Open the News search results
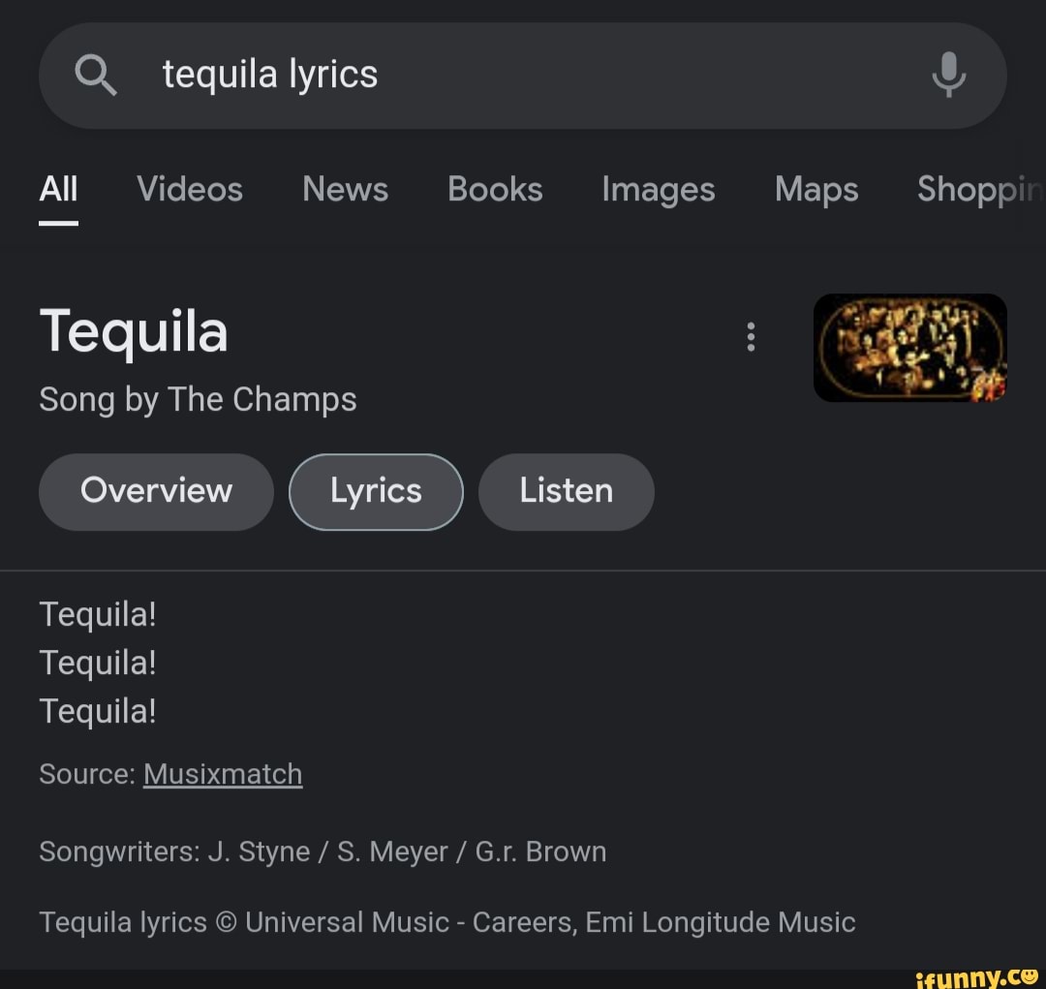 (345, 190)
